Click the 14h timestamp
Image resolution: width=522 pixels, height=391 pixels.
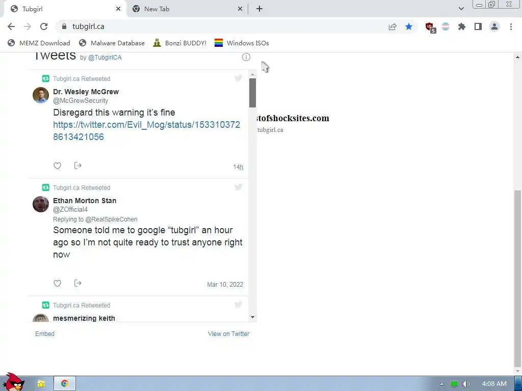tap(238, 167)
